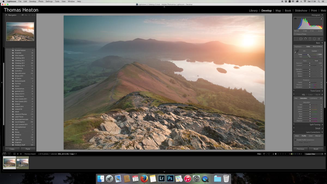Select the Spot Removal tool
The width and height of the screenshot is (327, 184).
301,39
